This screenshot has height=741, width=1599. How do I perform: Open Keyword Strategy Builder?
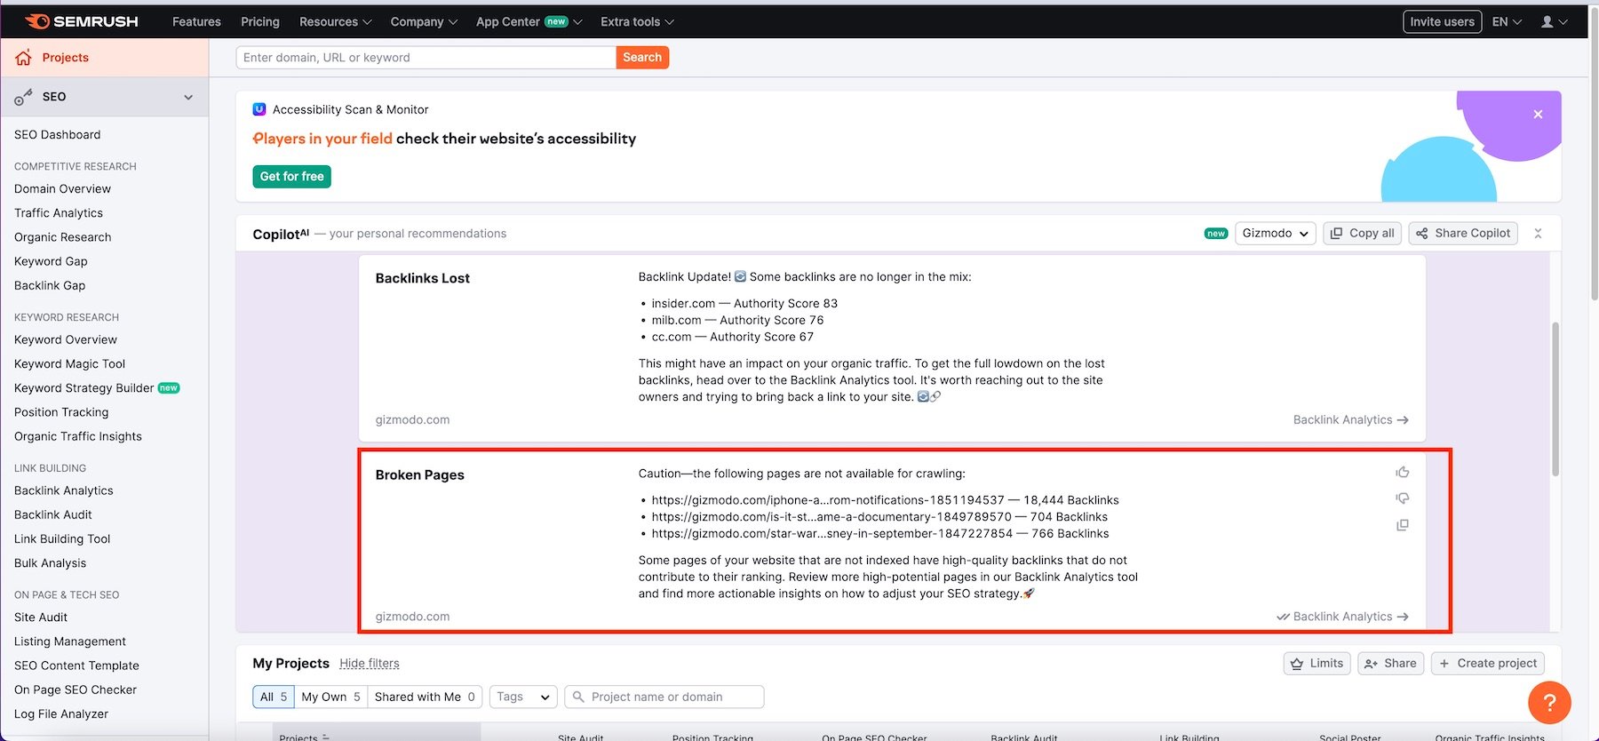(x=84, y=388)
